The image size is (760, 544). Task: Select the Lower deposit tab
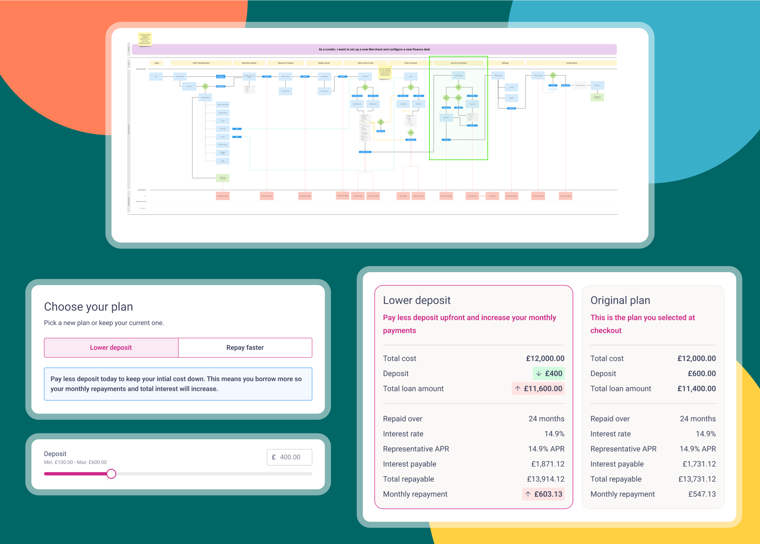111,348
